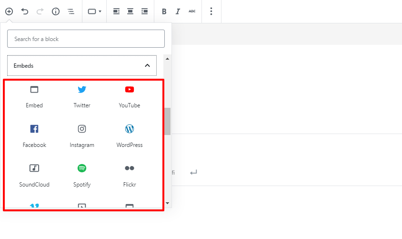This screenshot has height=239, width=402.
Task: Undo the last change
Action: pos(25,11)
